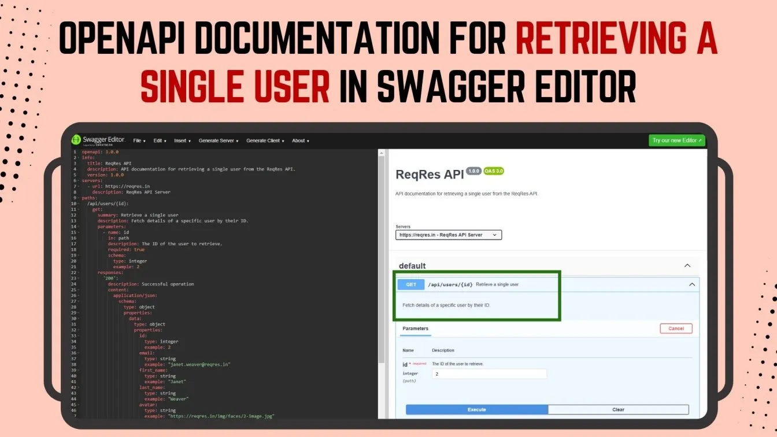
Task: Open the Generate Server menu
Action: coord(219,140)
